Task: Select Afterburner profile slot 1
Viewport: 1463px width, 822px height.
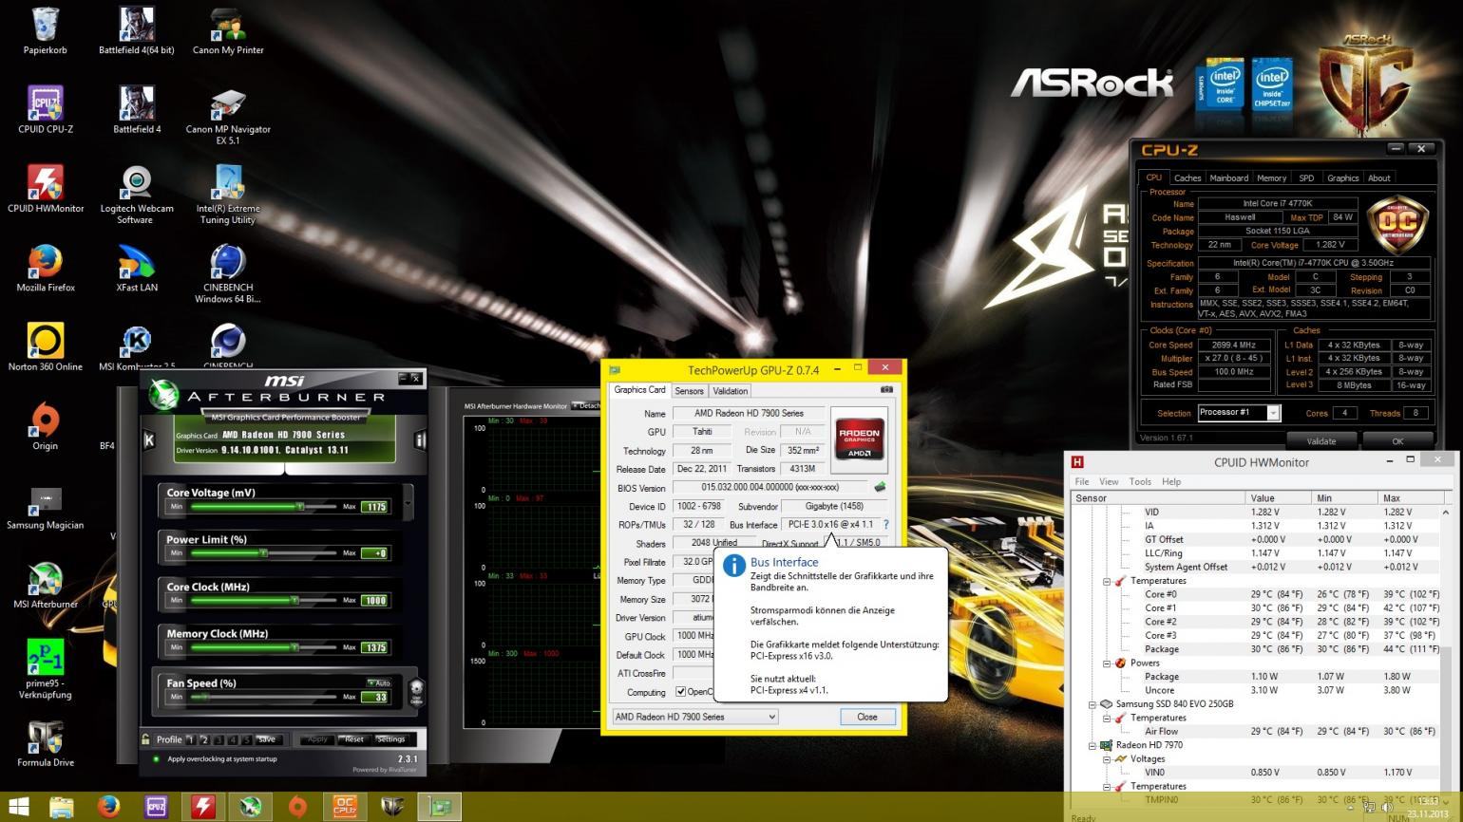Action: point(190,739)
